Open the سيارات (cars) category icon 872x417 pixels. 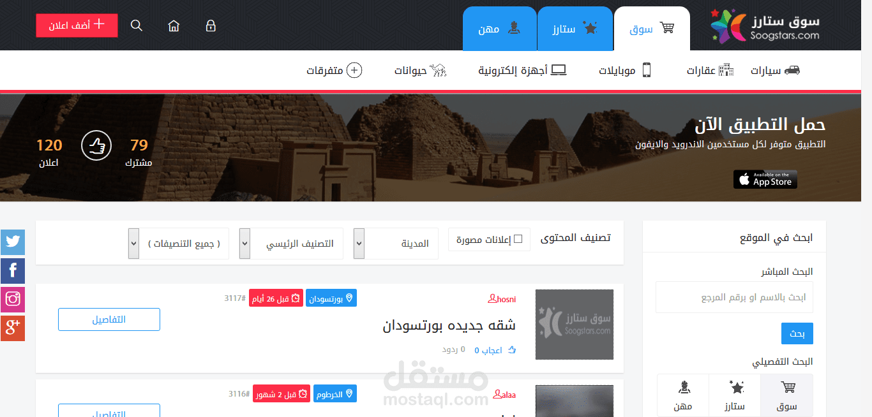(793, 70)
